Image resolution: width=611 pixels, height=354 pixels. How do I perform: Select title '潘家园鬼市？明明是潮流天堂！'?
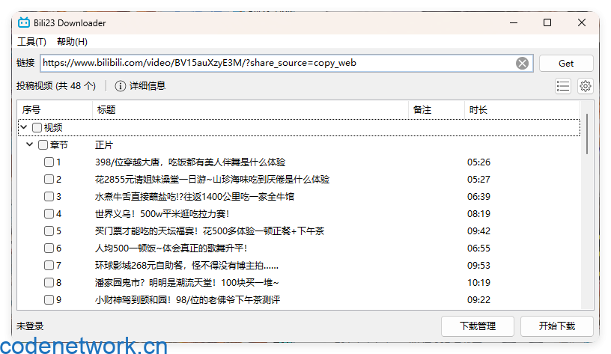[156, 282]
